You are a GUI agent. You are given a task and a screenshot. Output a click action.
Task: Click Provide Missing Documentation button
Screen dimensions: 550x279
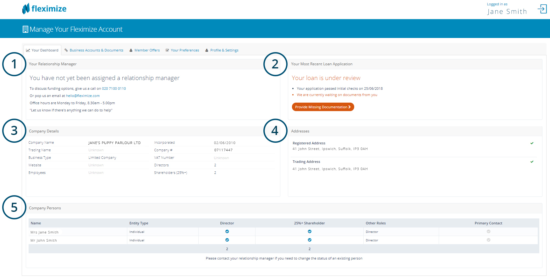pos(323,107)
